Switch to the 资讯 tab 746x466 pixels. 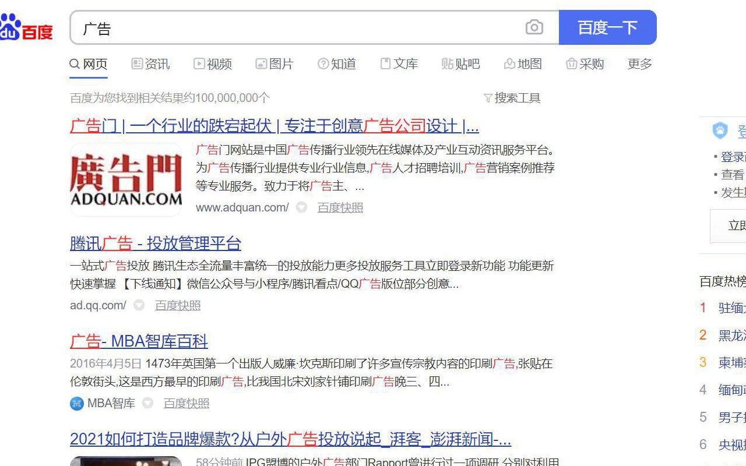tap(150, 64)
